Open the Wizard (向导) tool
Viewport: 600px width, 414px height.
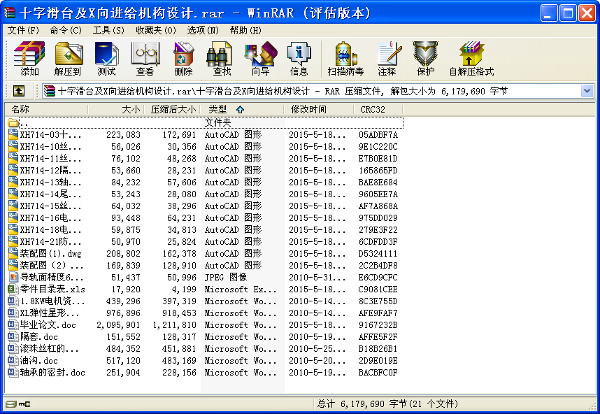coord(261,59)
